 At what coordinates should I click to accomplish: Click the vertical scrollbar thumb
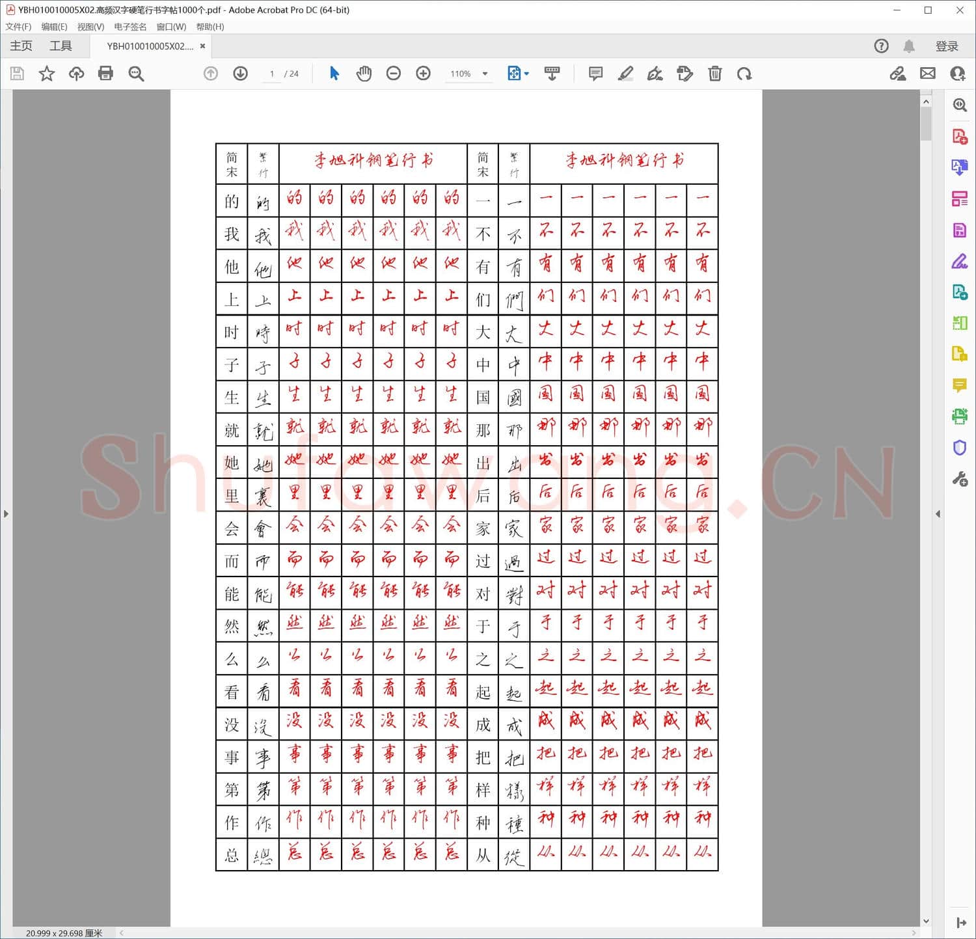(926, 124)
